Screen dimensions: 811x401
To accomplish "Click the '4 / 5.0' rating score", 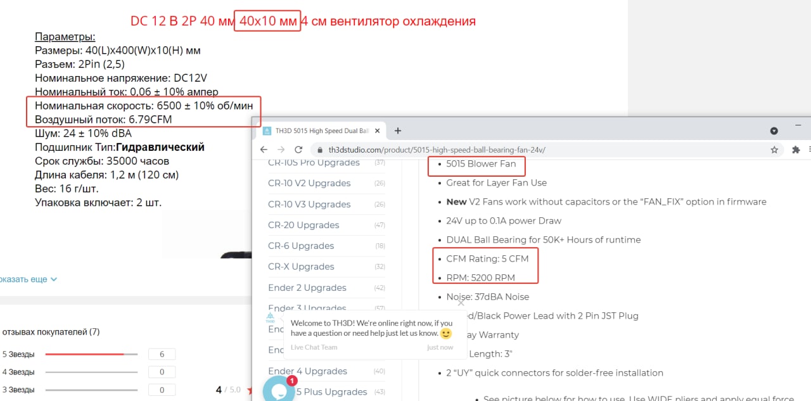I will (228, 390).
